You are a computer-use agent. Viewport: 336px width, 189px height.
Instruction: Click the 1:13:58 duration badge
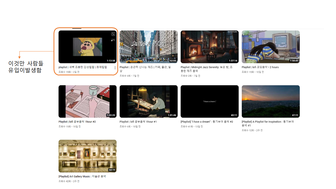click(x=111, y=61)
